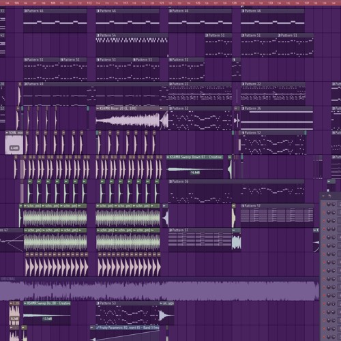
Task: Jump to bar 117 on the timeline ruler
Action: 125,3
